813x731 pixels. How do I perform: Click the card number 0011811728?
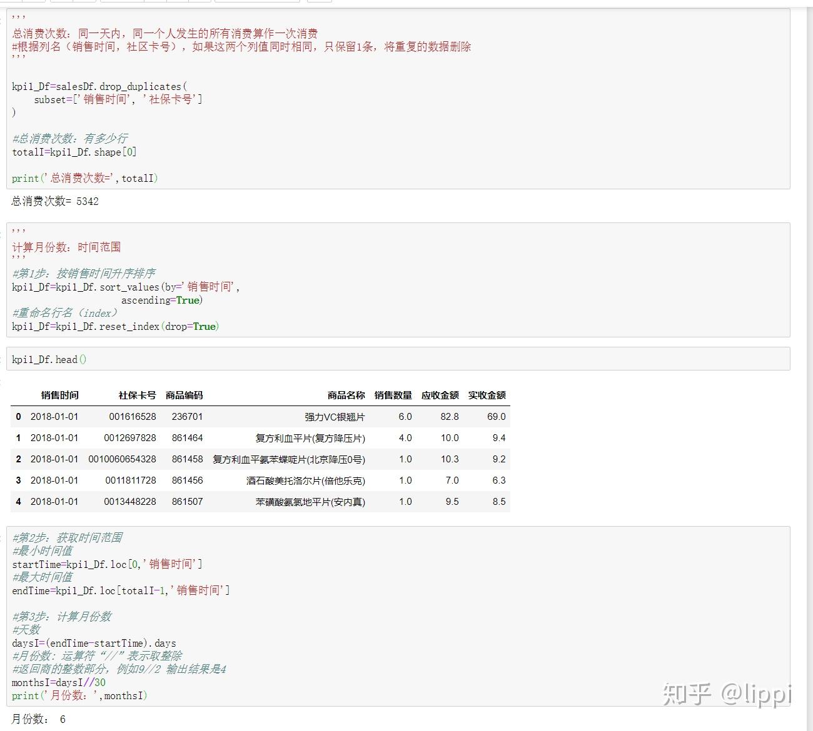131,480
